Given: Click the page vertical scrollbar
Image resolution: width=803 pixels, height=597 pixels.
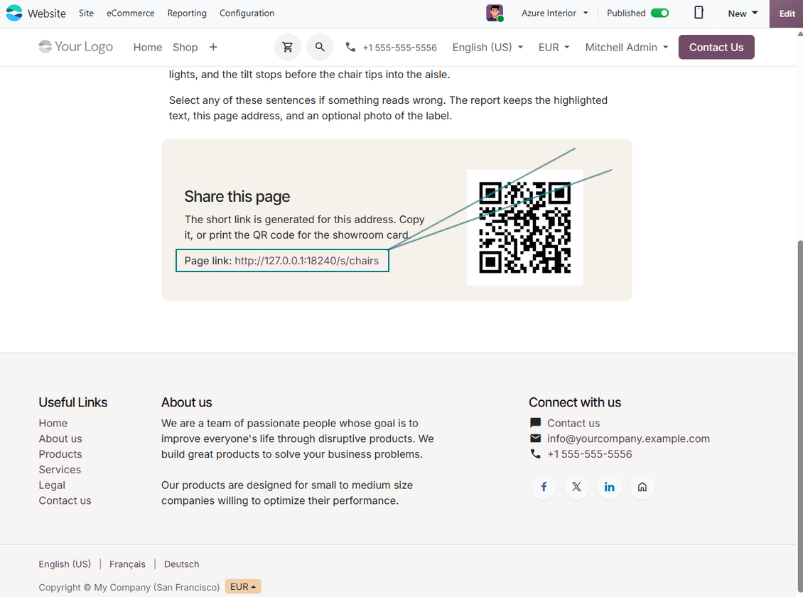Looking at the screenshot, I should 800,417.
